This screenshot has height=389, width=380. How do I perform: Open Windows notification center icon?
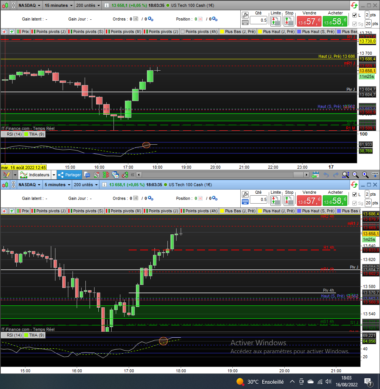pos(368,382)
